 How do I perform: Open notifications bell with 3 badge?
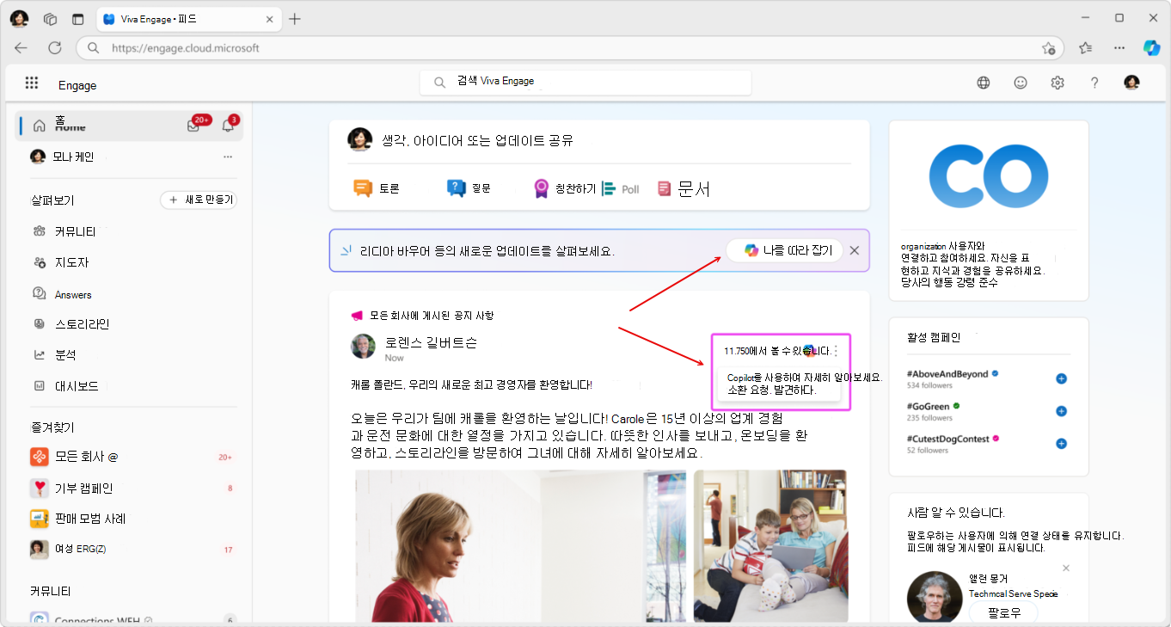click(x=228, y=126)
